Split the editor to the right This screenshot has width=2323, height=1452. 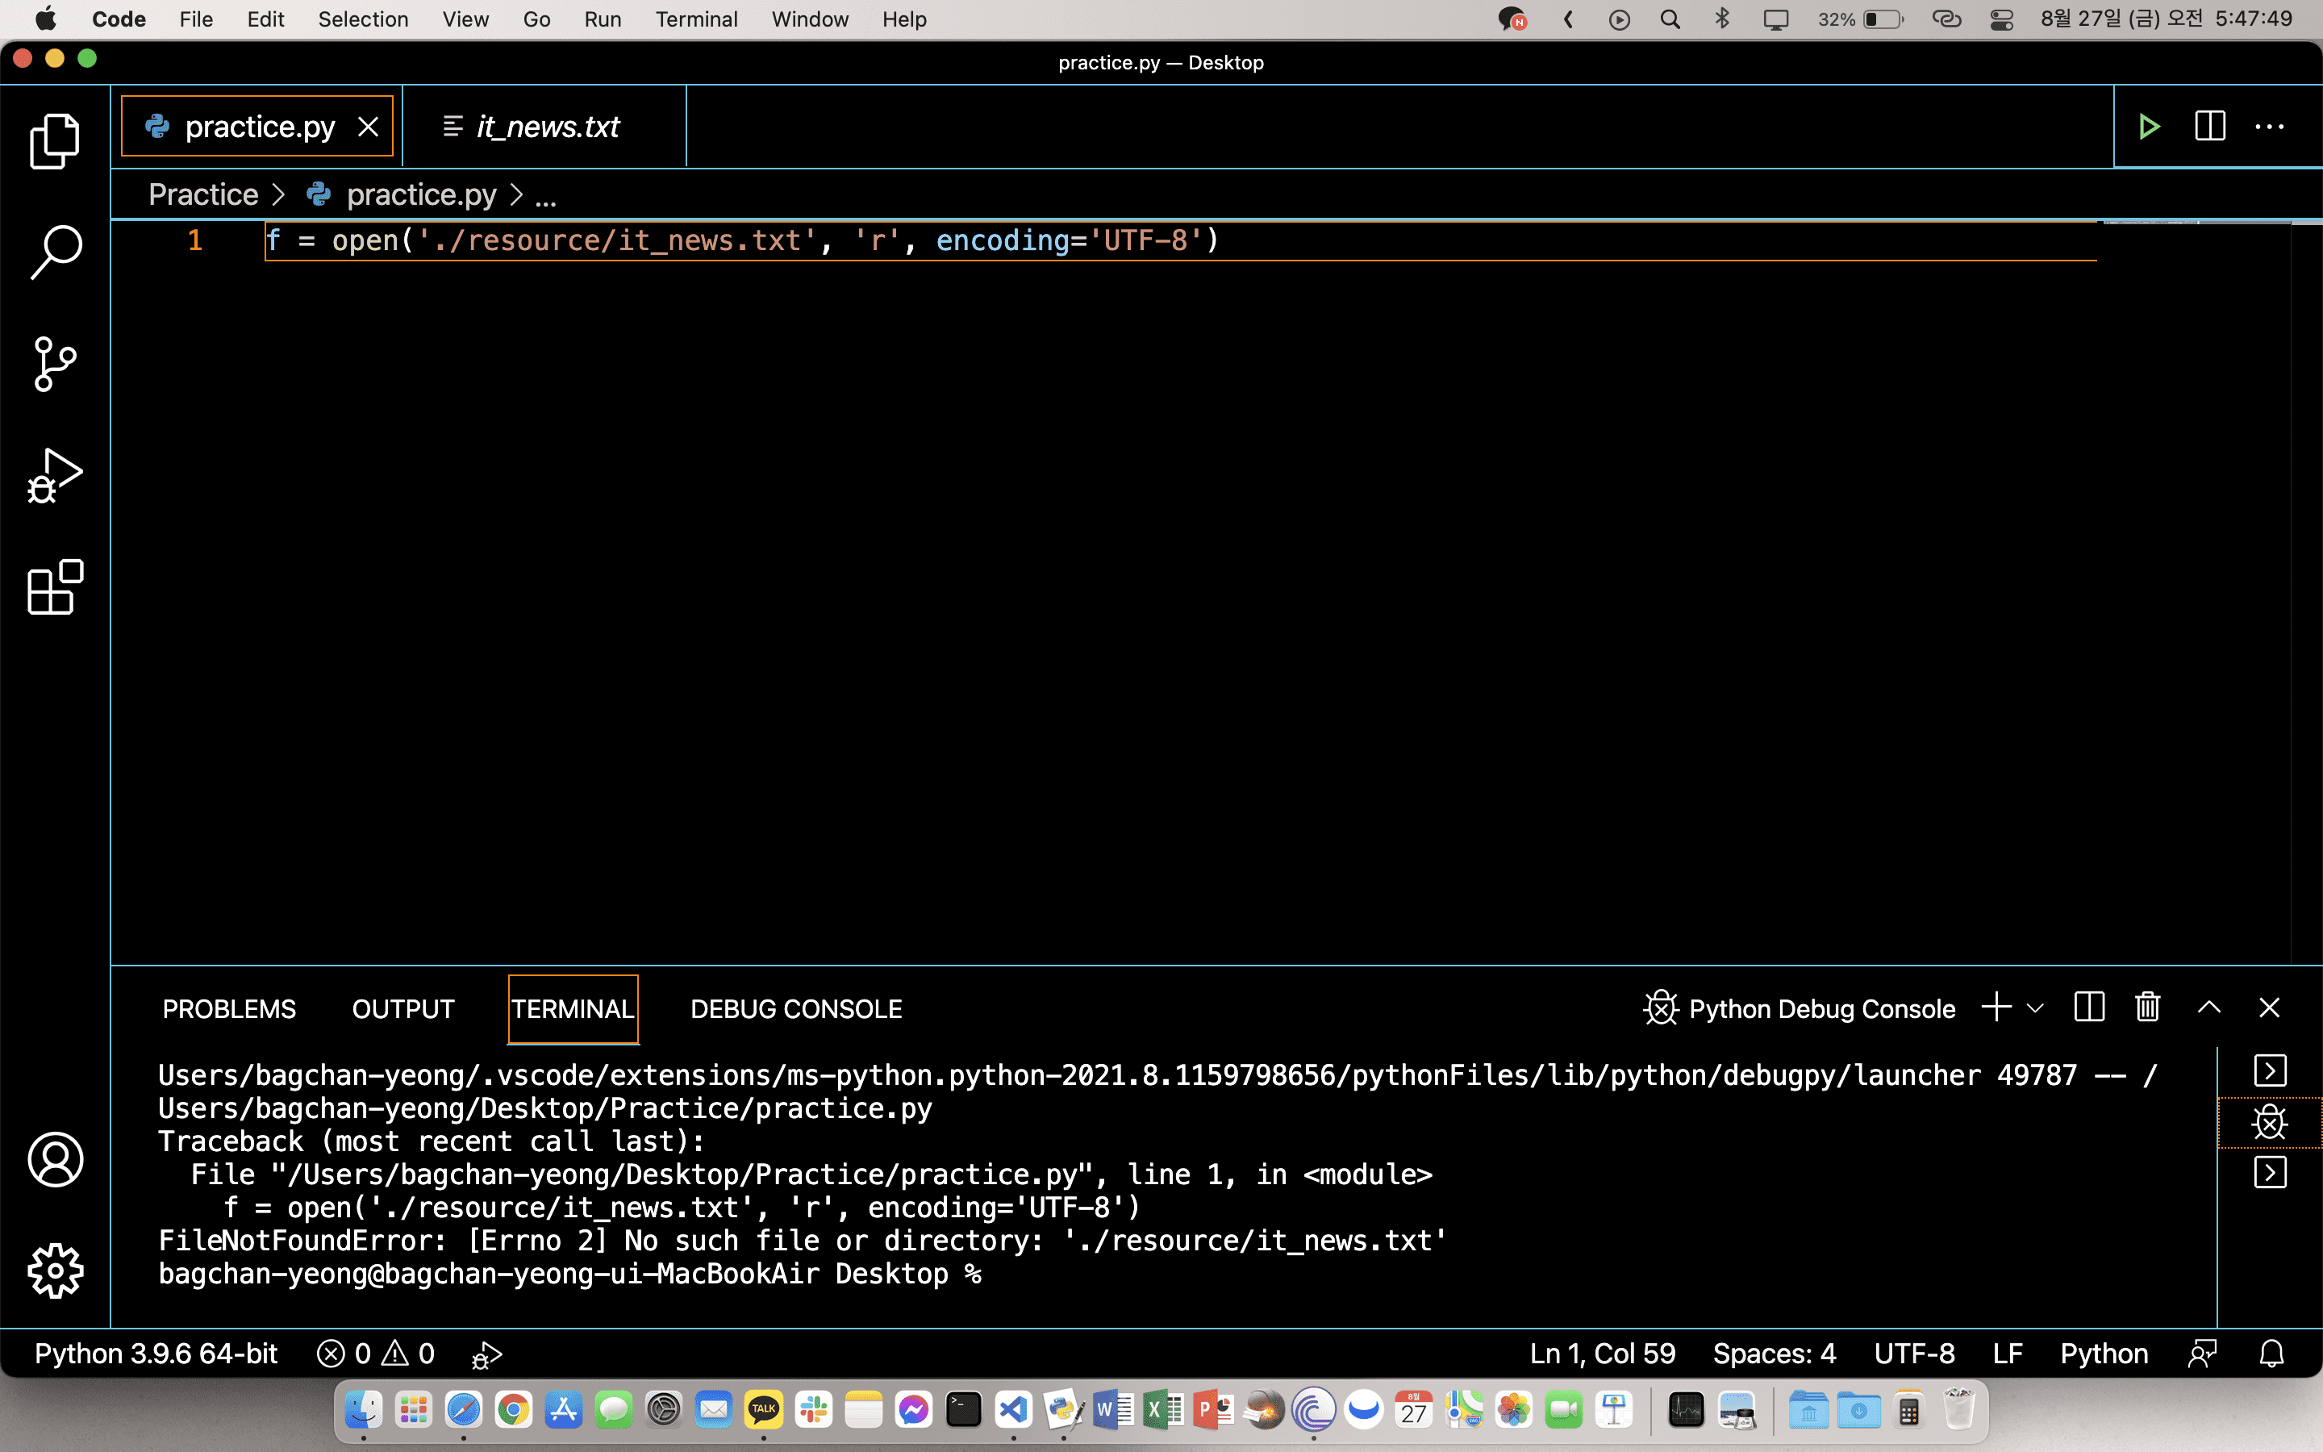coord(2210,127)
